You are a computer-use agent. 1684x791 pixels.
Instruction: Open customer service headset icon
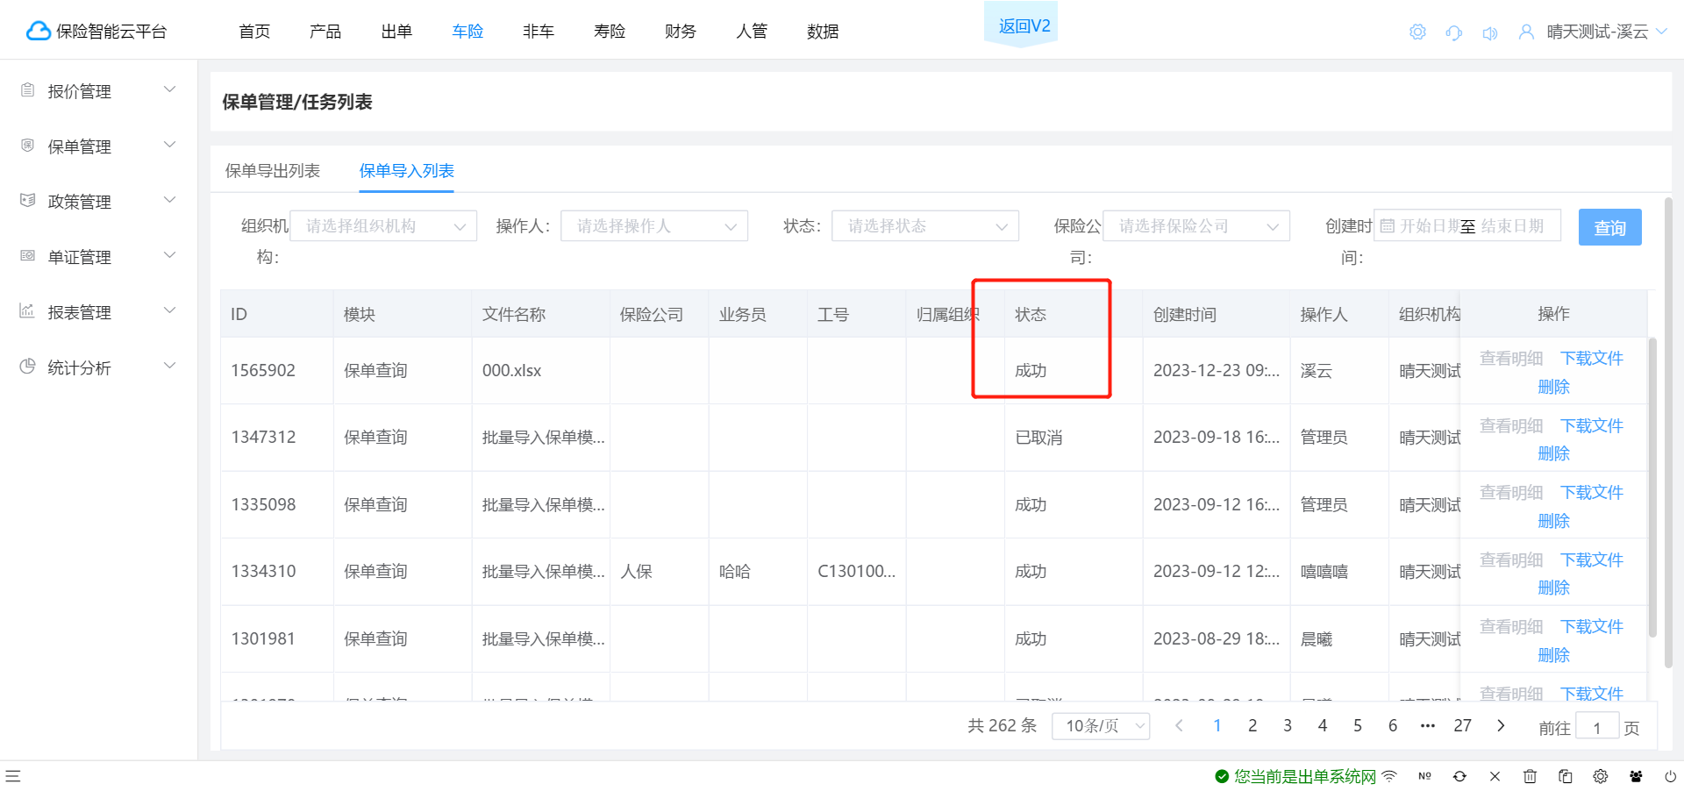(x=1454, y=32)
